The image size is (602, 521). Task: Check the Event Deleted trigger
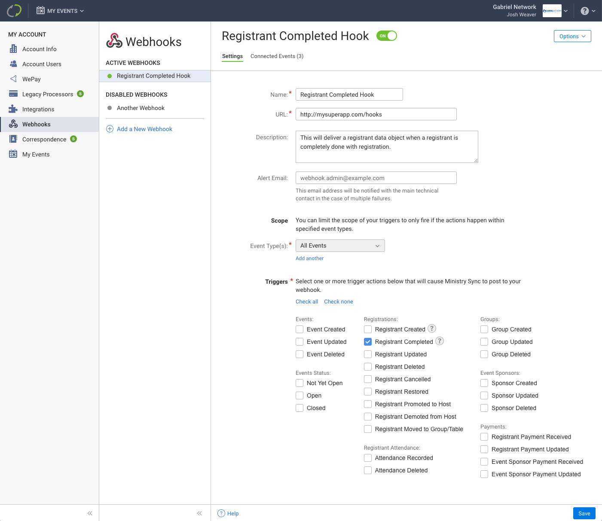click(x=299, y=354)
